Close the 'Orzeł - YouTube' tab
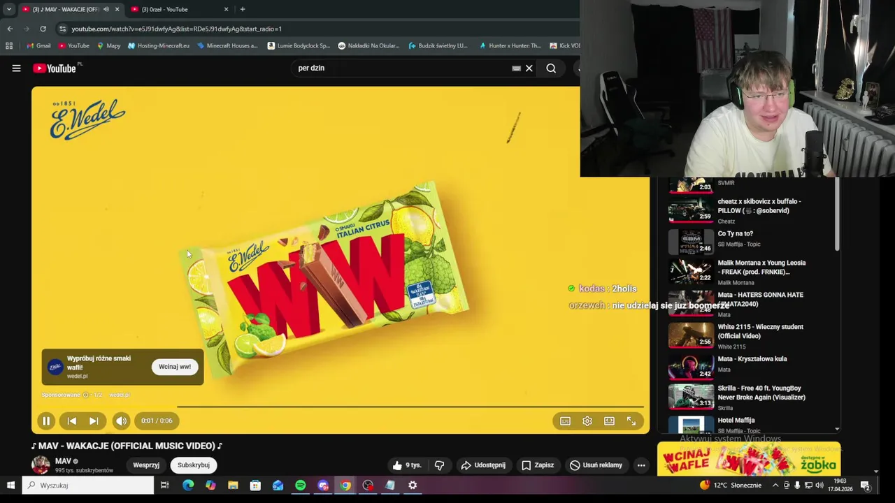 tap(226, 9)
